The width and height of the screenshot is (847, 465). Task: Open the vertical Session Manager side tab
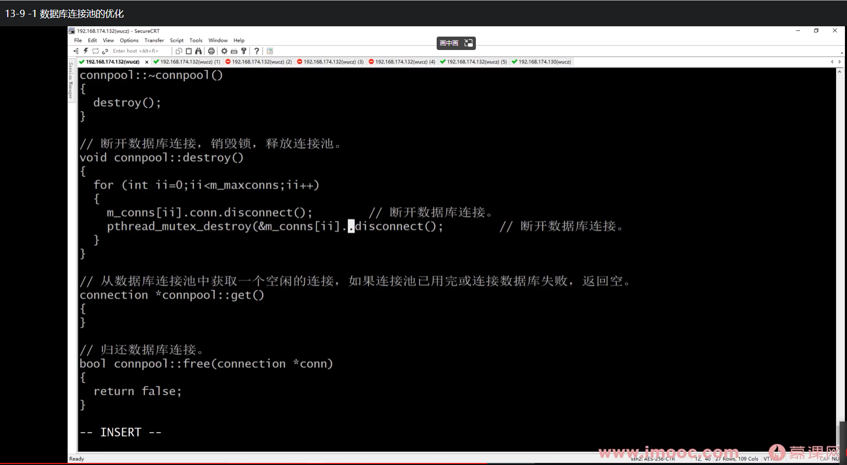[x=71, y=80]
